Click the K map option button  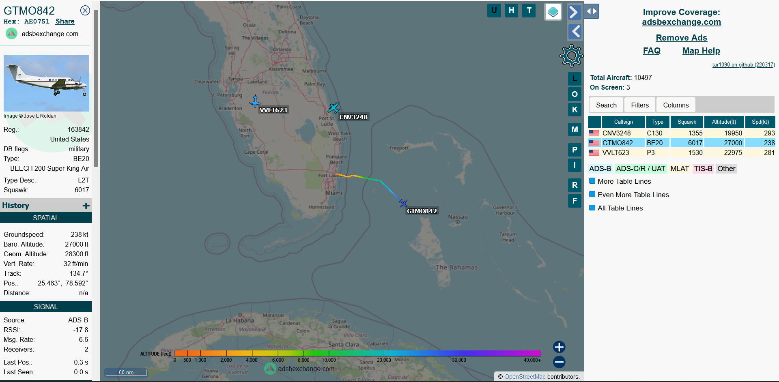(575, 109)
